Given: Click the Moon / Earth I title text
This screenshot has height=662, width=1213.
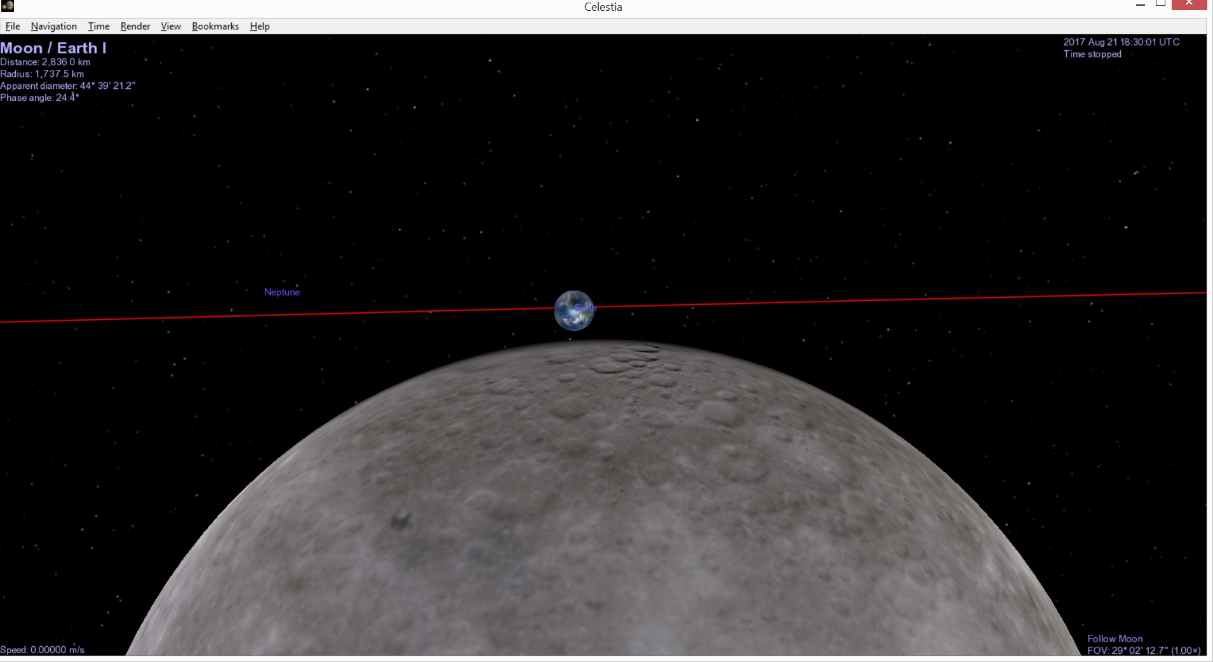Looking at the screenshot, I should [53, 48].
